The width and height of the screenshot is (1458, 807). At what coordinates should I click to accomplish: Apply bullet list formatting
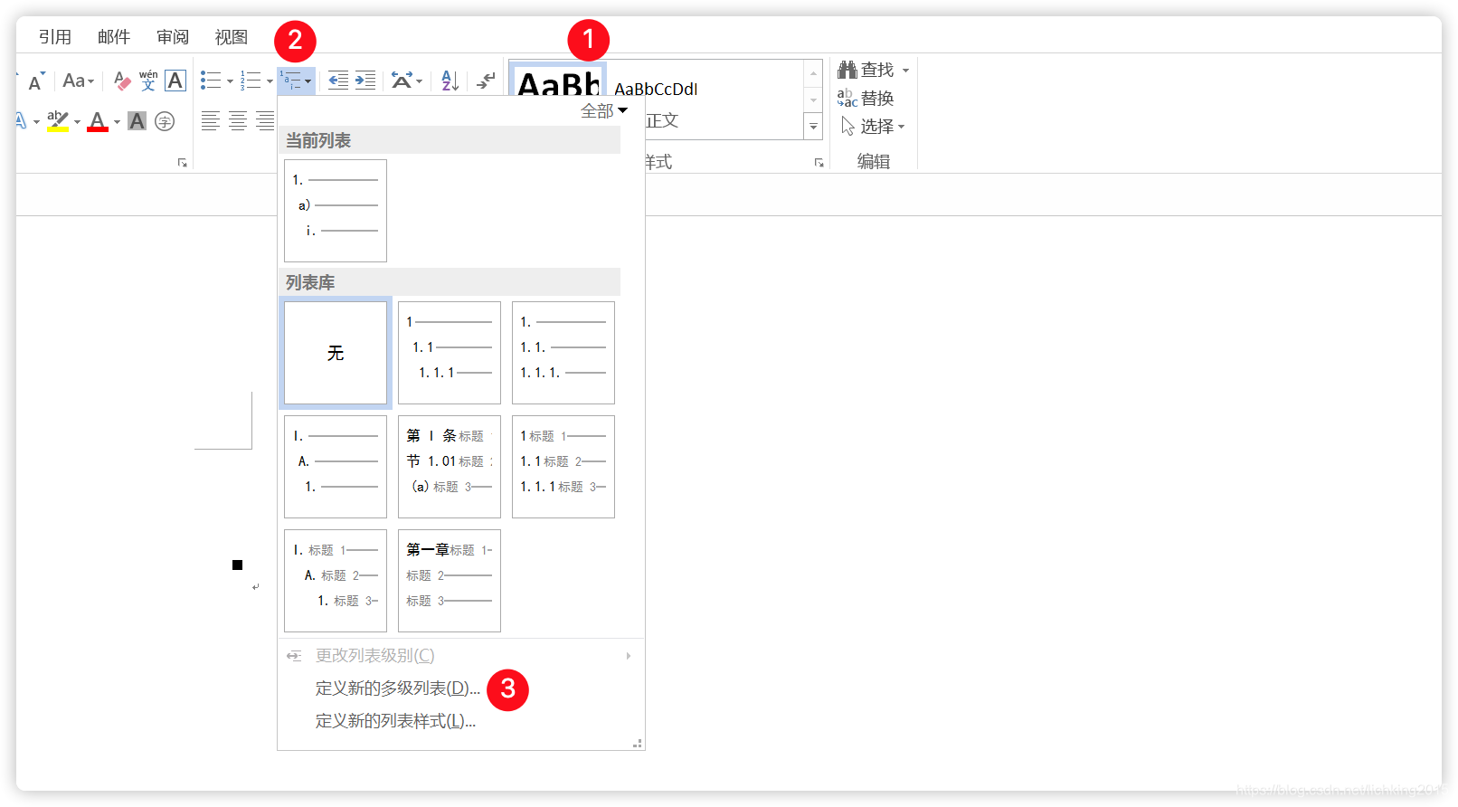(211, 81)
